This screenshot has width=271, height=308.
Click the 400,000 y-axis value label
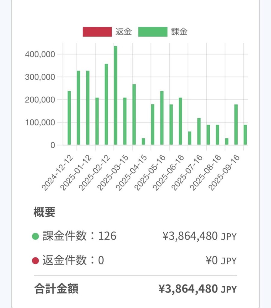click(40, 54)
